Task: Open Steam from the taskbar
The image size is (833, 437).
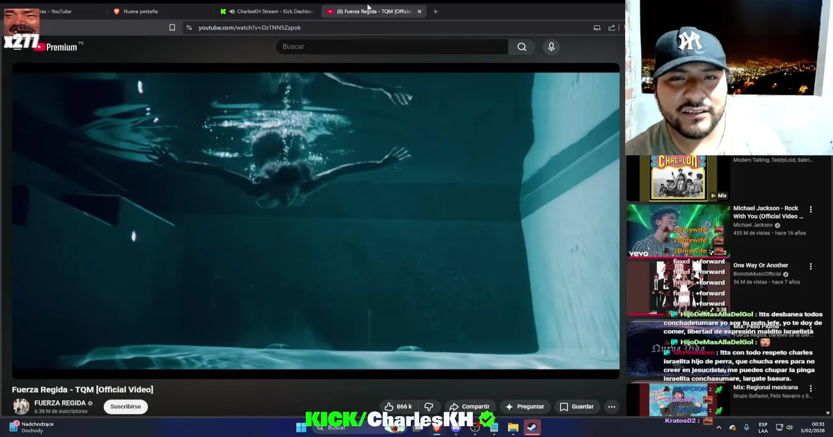Action: (x=532, y=427)
